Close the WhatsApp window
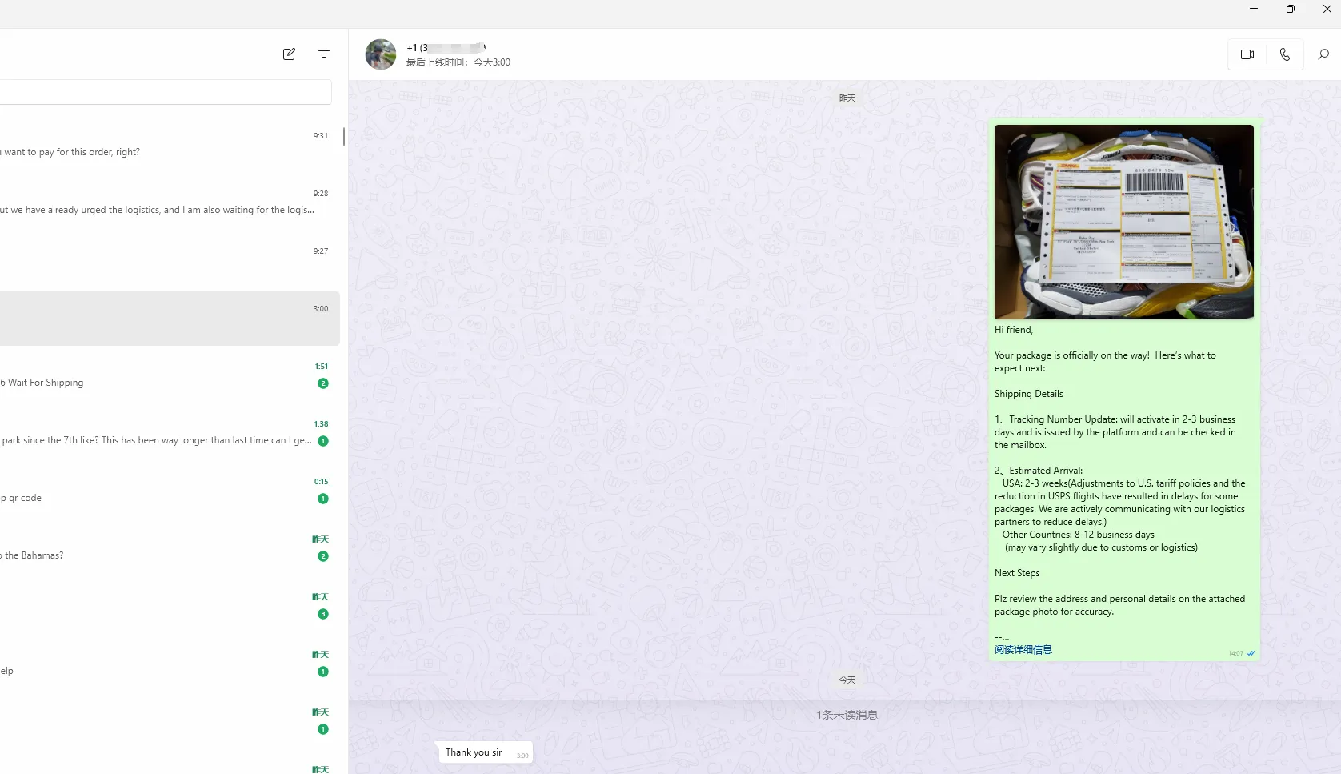The image size is (1341, 774). [1327, 9]
